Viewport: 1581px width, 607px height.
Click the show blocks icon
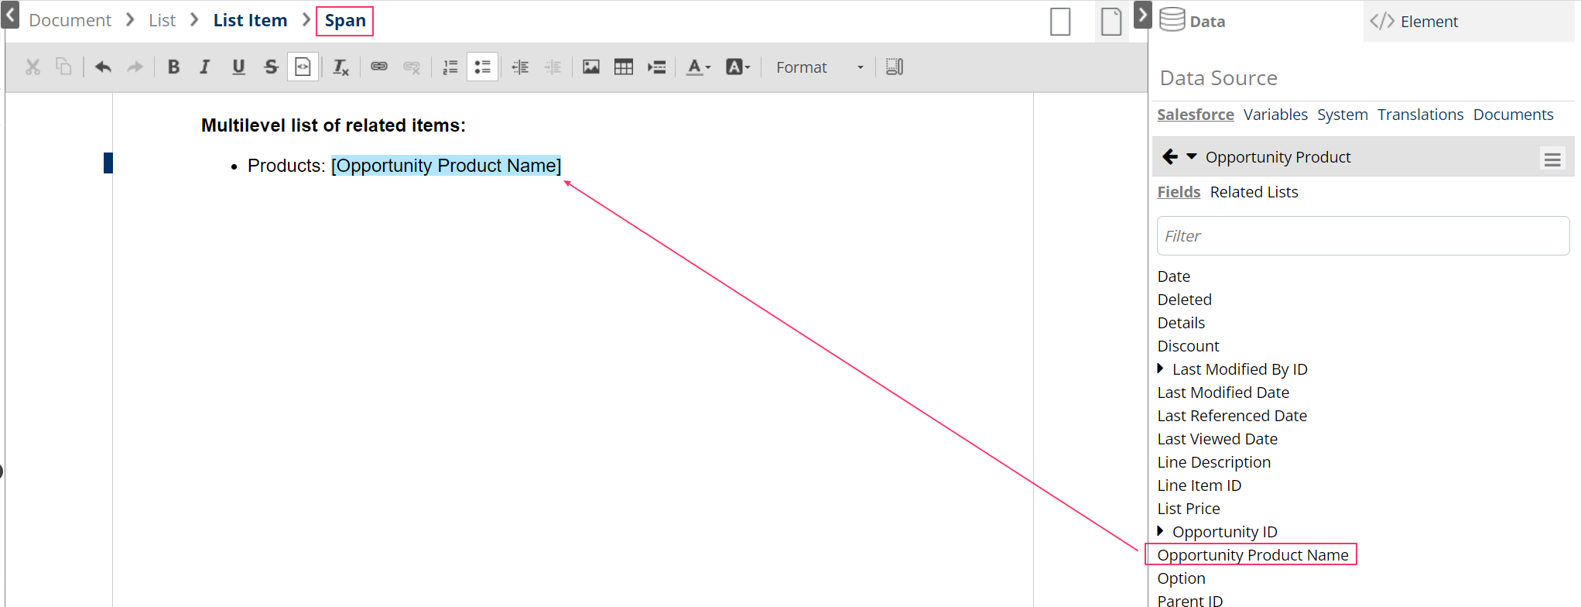[x=895, y=67]
